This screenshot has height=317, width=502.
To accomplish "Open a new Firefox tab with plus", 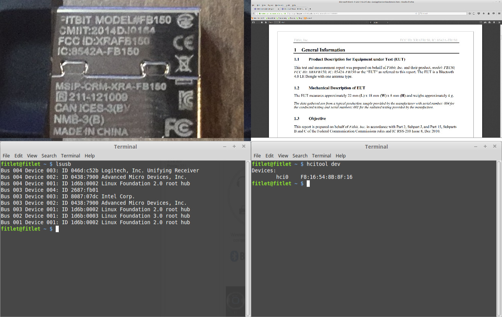I will pyautogui.click(x=310, y=9).
